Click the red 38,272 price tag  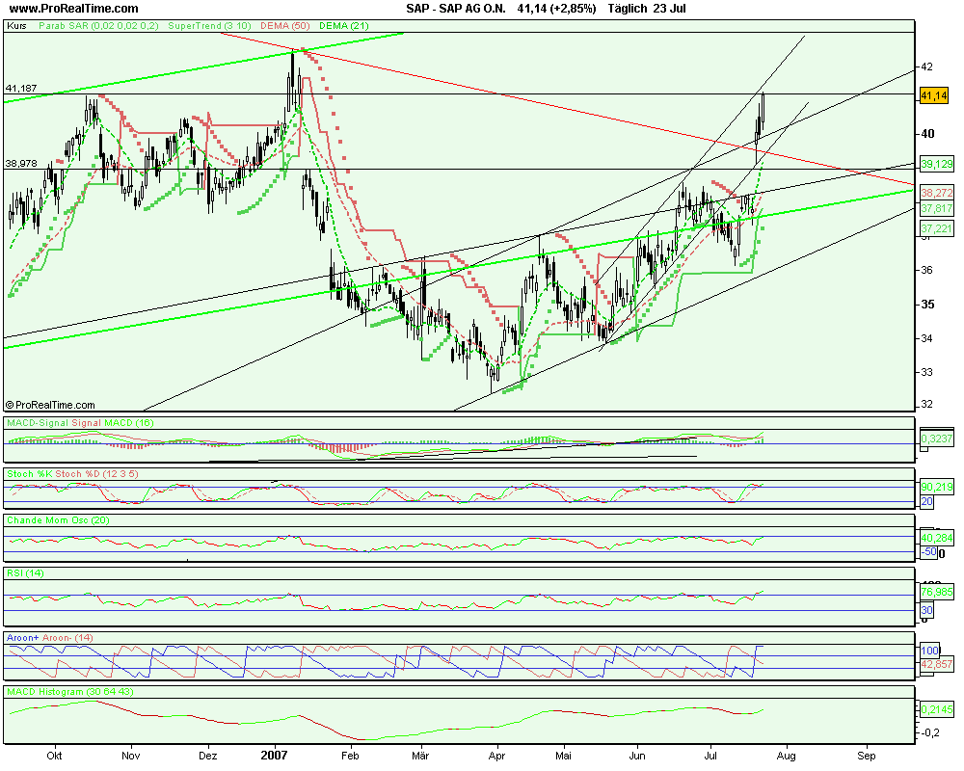(x=936, y=193)
